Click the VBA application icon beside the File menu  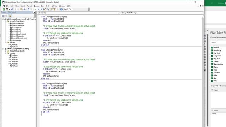(4, 6)
